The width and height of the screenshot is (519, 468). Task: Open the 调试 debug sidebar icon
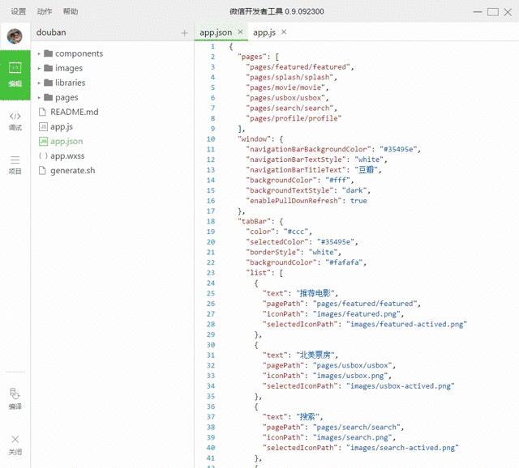[15, 121]
